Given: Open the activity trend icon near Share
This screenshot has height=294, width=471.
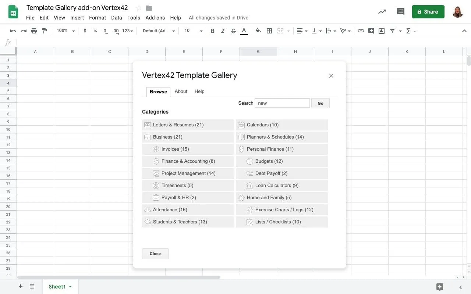Looking at the screenshot, I should [382, 12].
